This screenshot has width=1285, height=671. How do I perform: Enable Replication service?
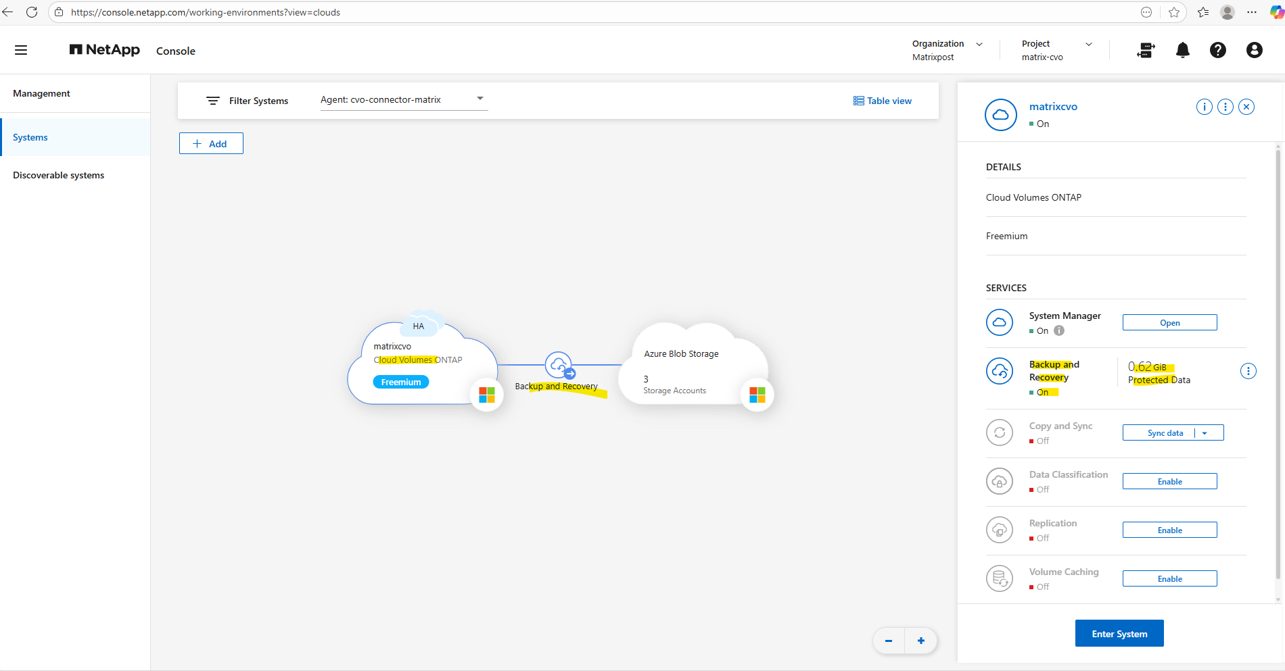coord(1169,530)
